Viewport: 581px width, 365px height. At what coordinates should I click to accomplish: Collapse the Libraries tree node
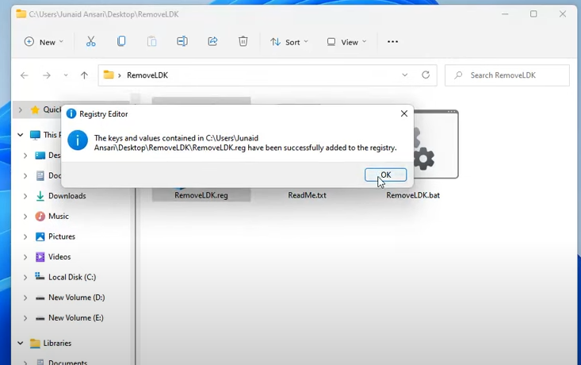pyautogui.click(x=21, y=343)
